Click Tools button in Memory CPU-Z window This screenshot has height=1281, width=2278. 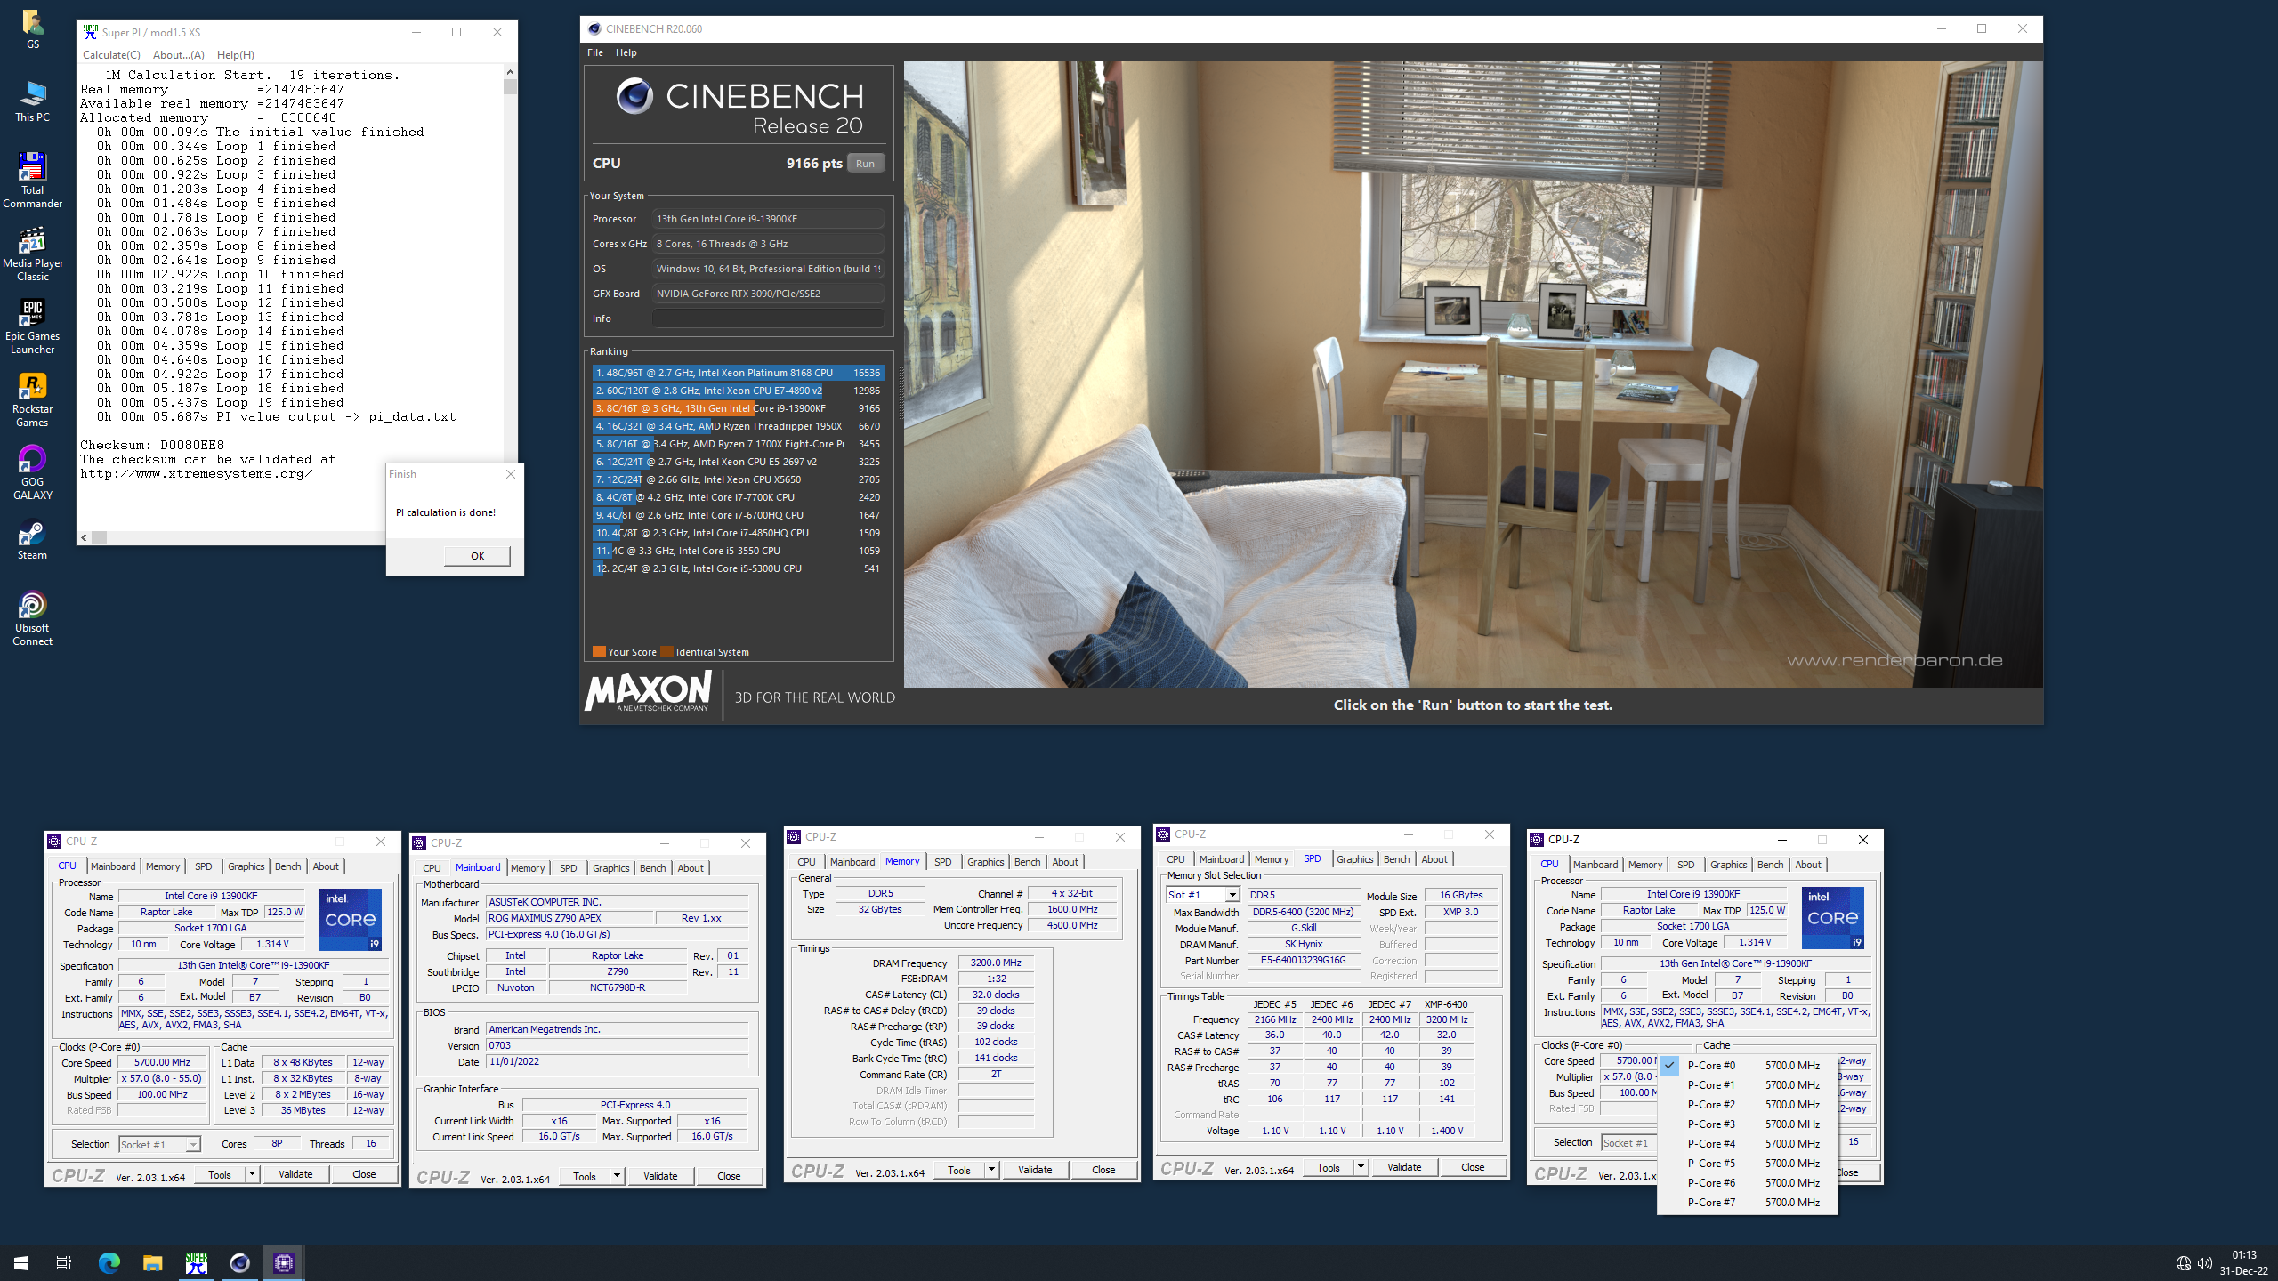coord(959,1170)
